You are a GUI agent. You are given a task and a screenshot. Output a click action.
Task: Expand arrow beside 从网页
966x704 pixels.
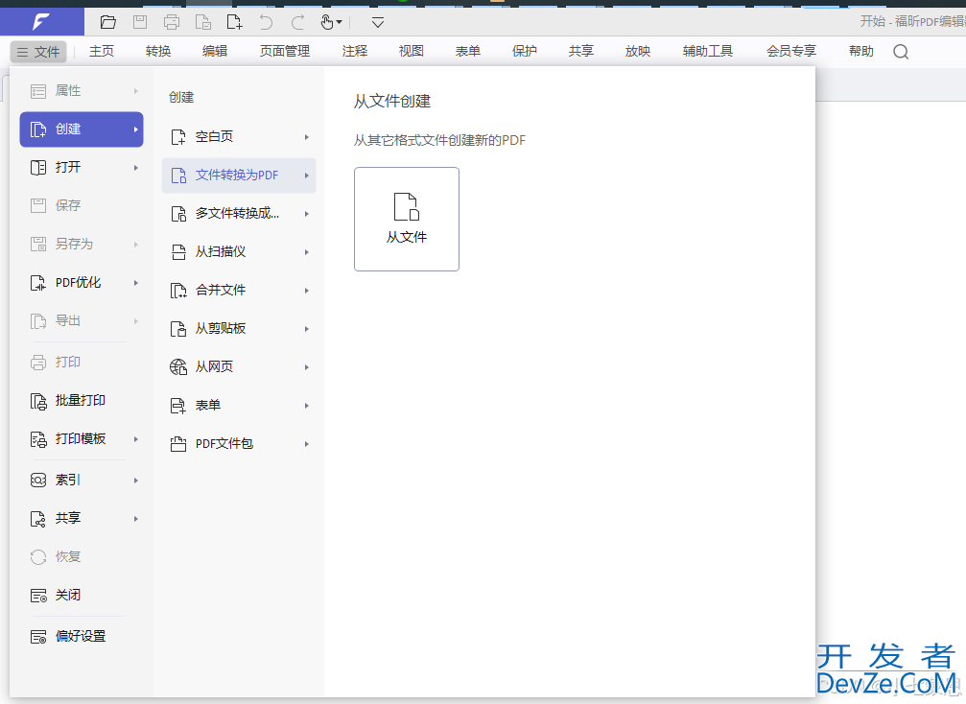click(x=307, y=367)
